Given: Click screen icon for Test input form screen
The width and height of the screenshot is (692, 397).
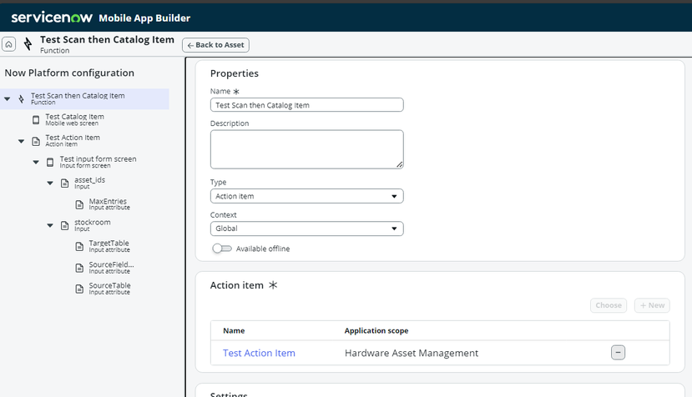Looking at the screenshot, I should 50,163.
